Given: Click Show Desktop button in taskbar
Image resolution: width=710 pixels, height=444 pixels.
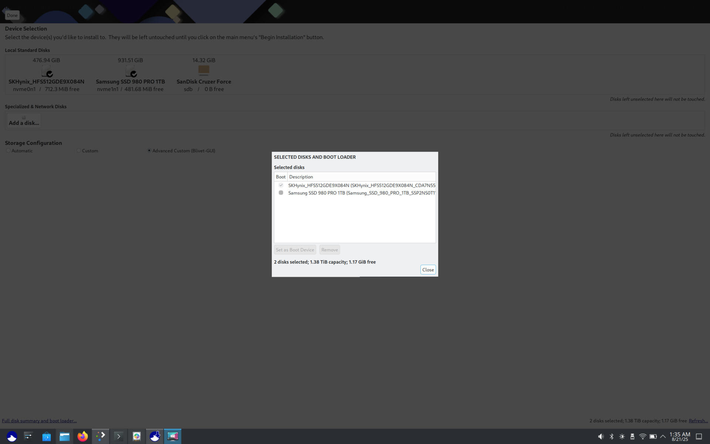Looking at the screenshot, I should [x=699, y=437].
